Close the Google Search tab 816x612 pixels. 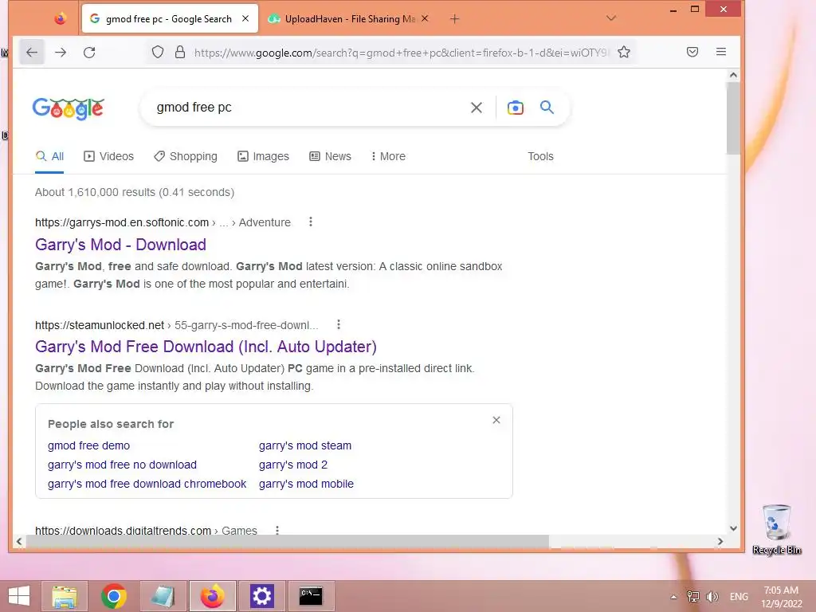pos(245,19)
